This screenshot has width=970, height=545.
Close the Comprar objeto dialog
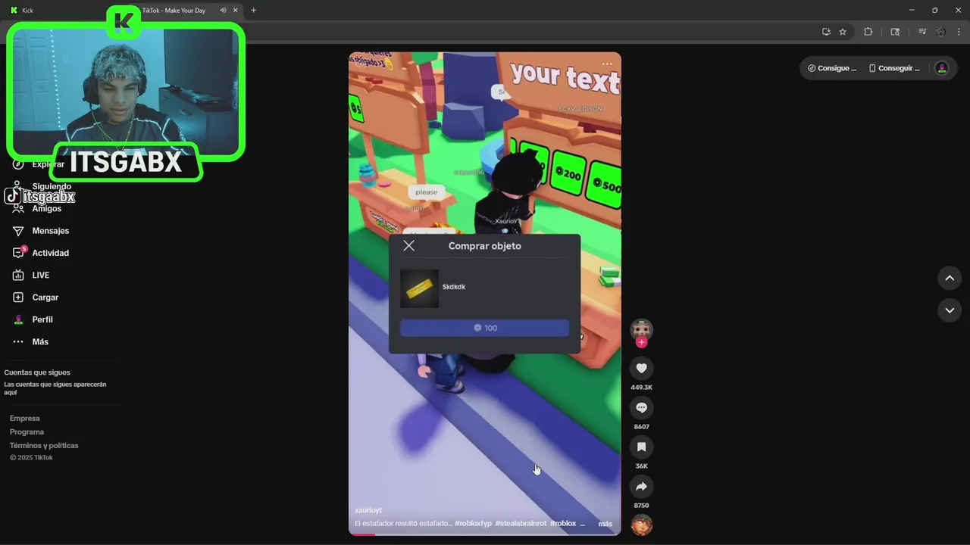point(408,245)
